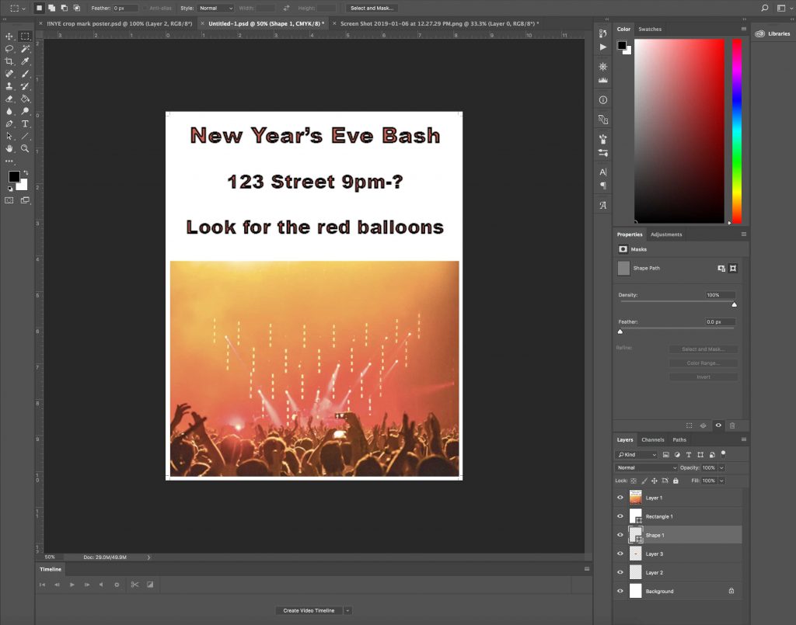Open the Opacity dropdown arrow
Screen dimensions: 796x625
(721, 467)
